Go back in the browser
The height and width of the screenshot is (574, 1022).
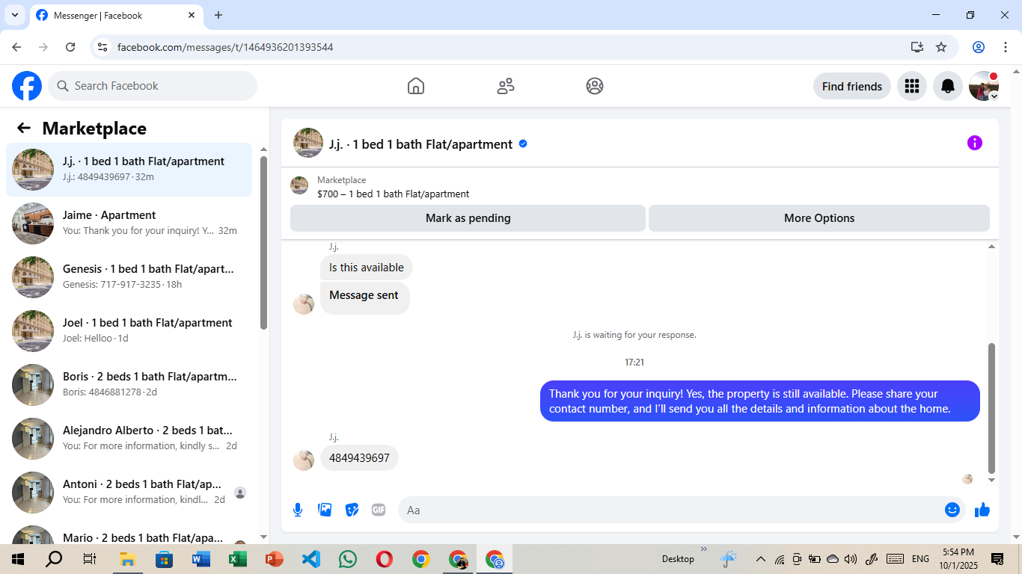16,47
